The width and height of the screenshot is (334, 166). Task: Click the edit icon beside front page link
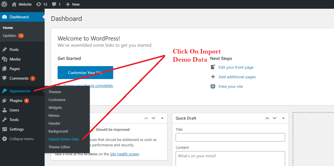tap(213, 67)
